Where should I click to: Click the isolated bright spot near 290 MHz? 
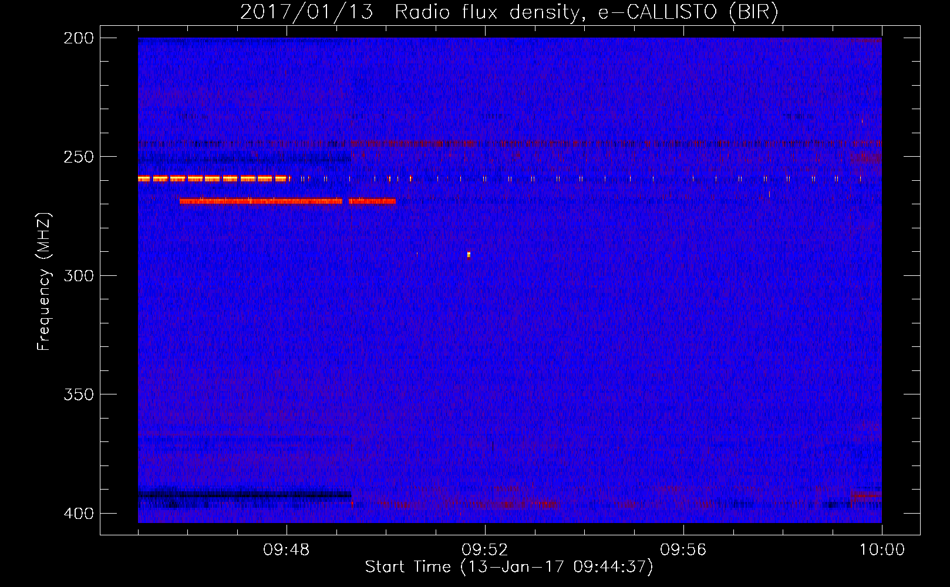(x=469, y=255)
